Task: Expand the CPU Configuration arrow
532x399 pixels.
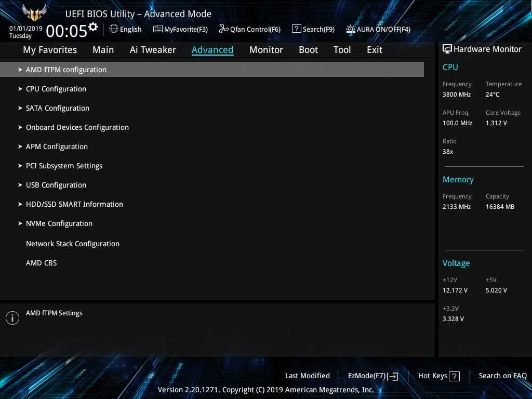Action: point(20,89)
